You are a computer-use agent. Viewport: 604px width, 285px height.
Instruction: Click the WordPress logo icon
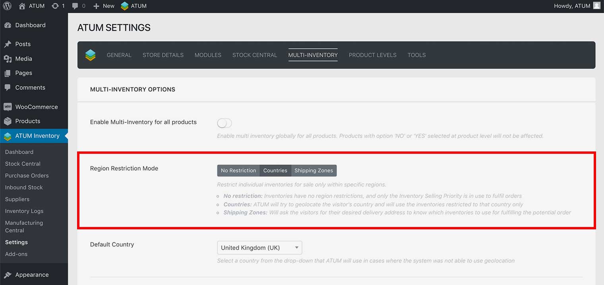7,6
